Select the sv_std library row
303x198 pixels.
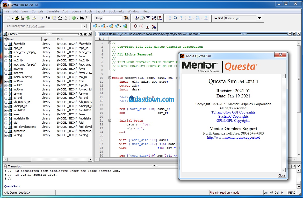(x=48, y=98)
